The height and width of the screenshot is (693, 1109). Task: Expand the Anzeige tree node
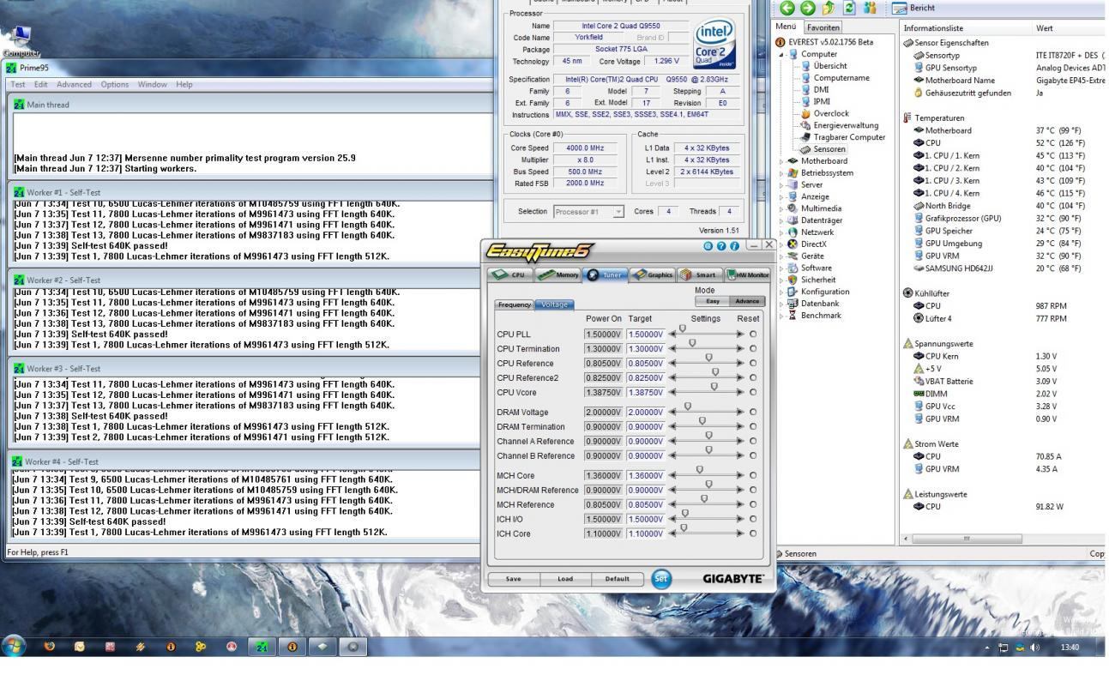(x=781, y=196)
